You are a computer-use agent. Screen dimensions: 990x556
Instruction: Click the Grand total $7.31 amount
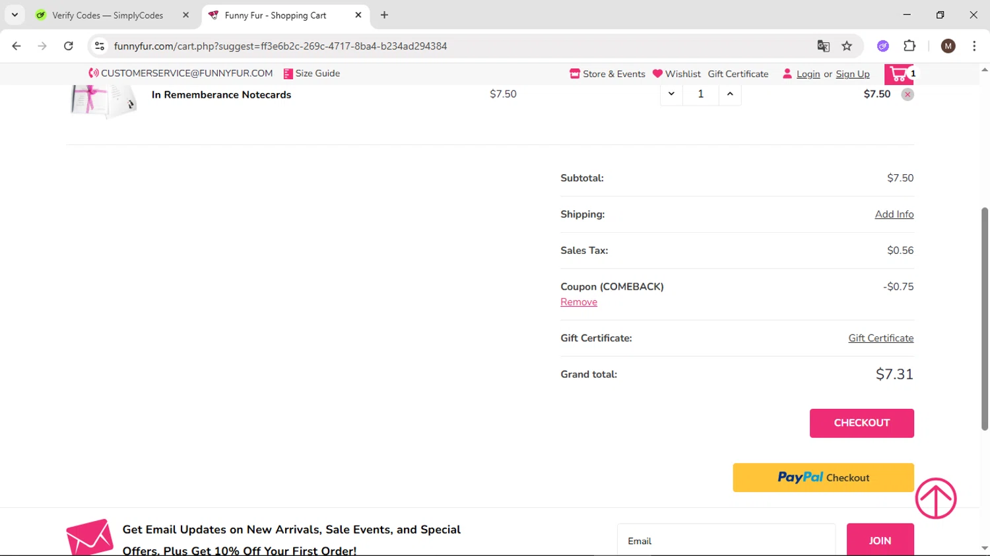(894, 375)
